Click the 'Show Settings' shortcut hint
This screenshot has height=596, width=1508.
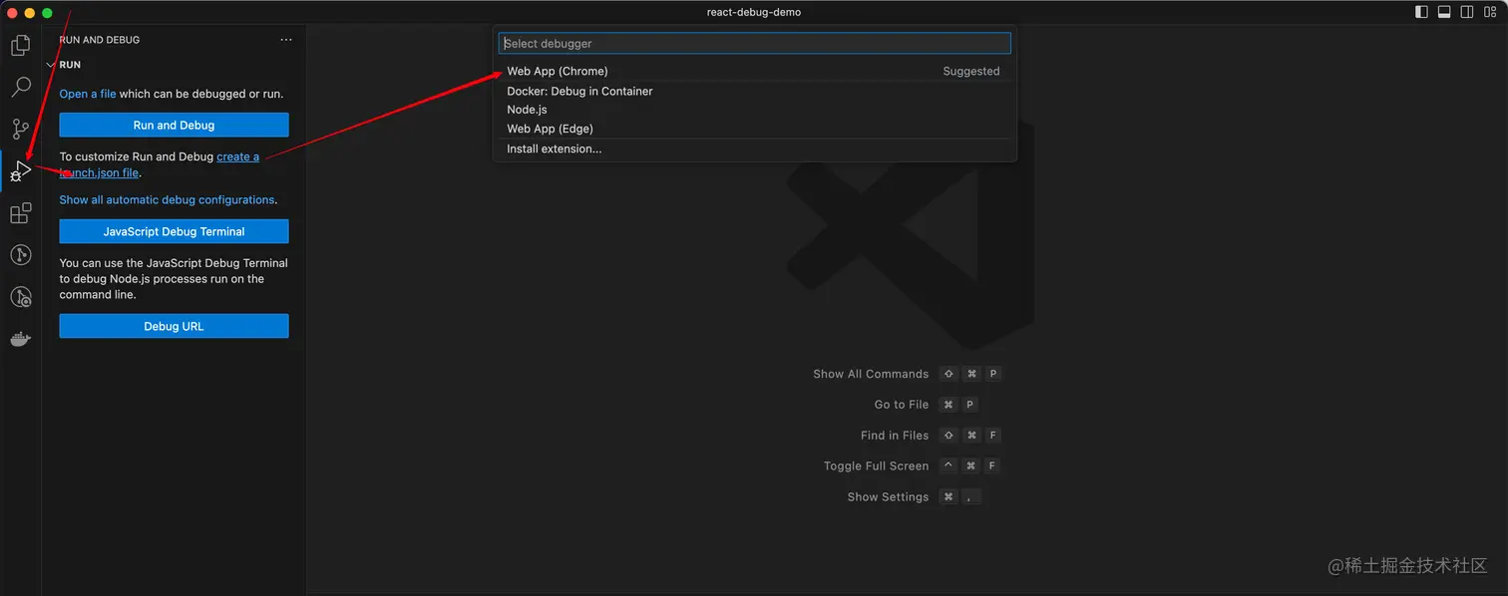pos(888,497)
